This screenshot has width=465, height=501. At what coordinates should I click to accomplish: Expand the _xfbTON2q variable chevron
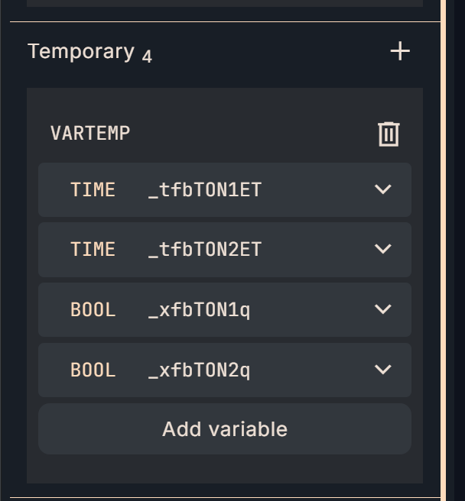(x=383, y=370)
